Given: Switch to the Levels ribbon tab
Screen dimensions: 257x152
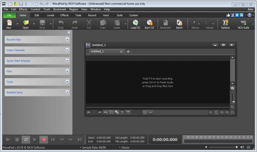Looking at the screenshot, I should point(51,15).
